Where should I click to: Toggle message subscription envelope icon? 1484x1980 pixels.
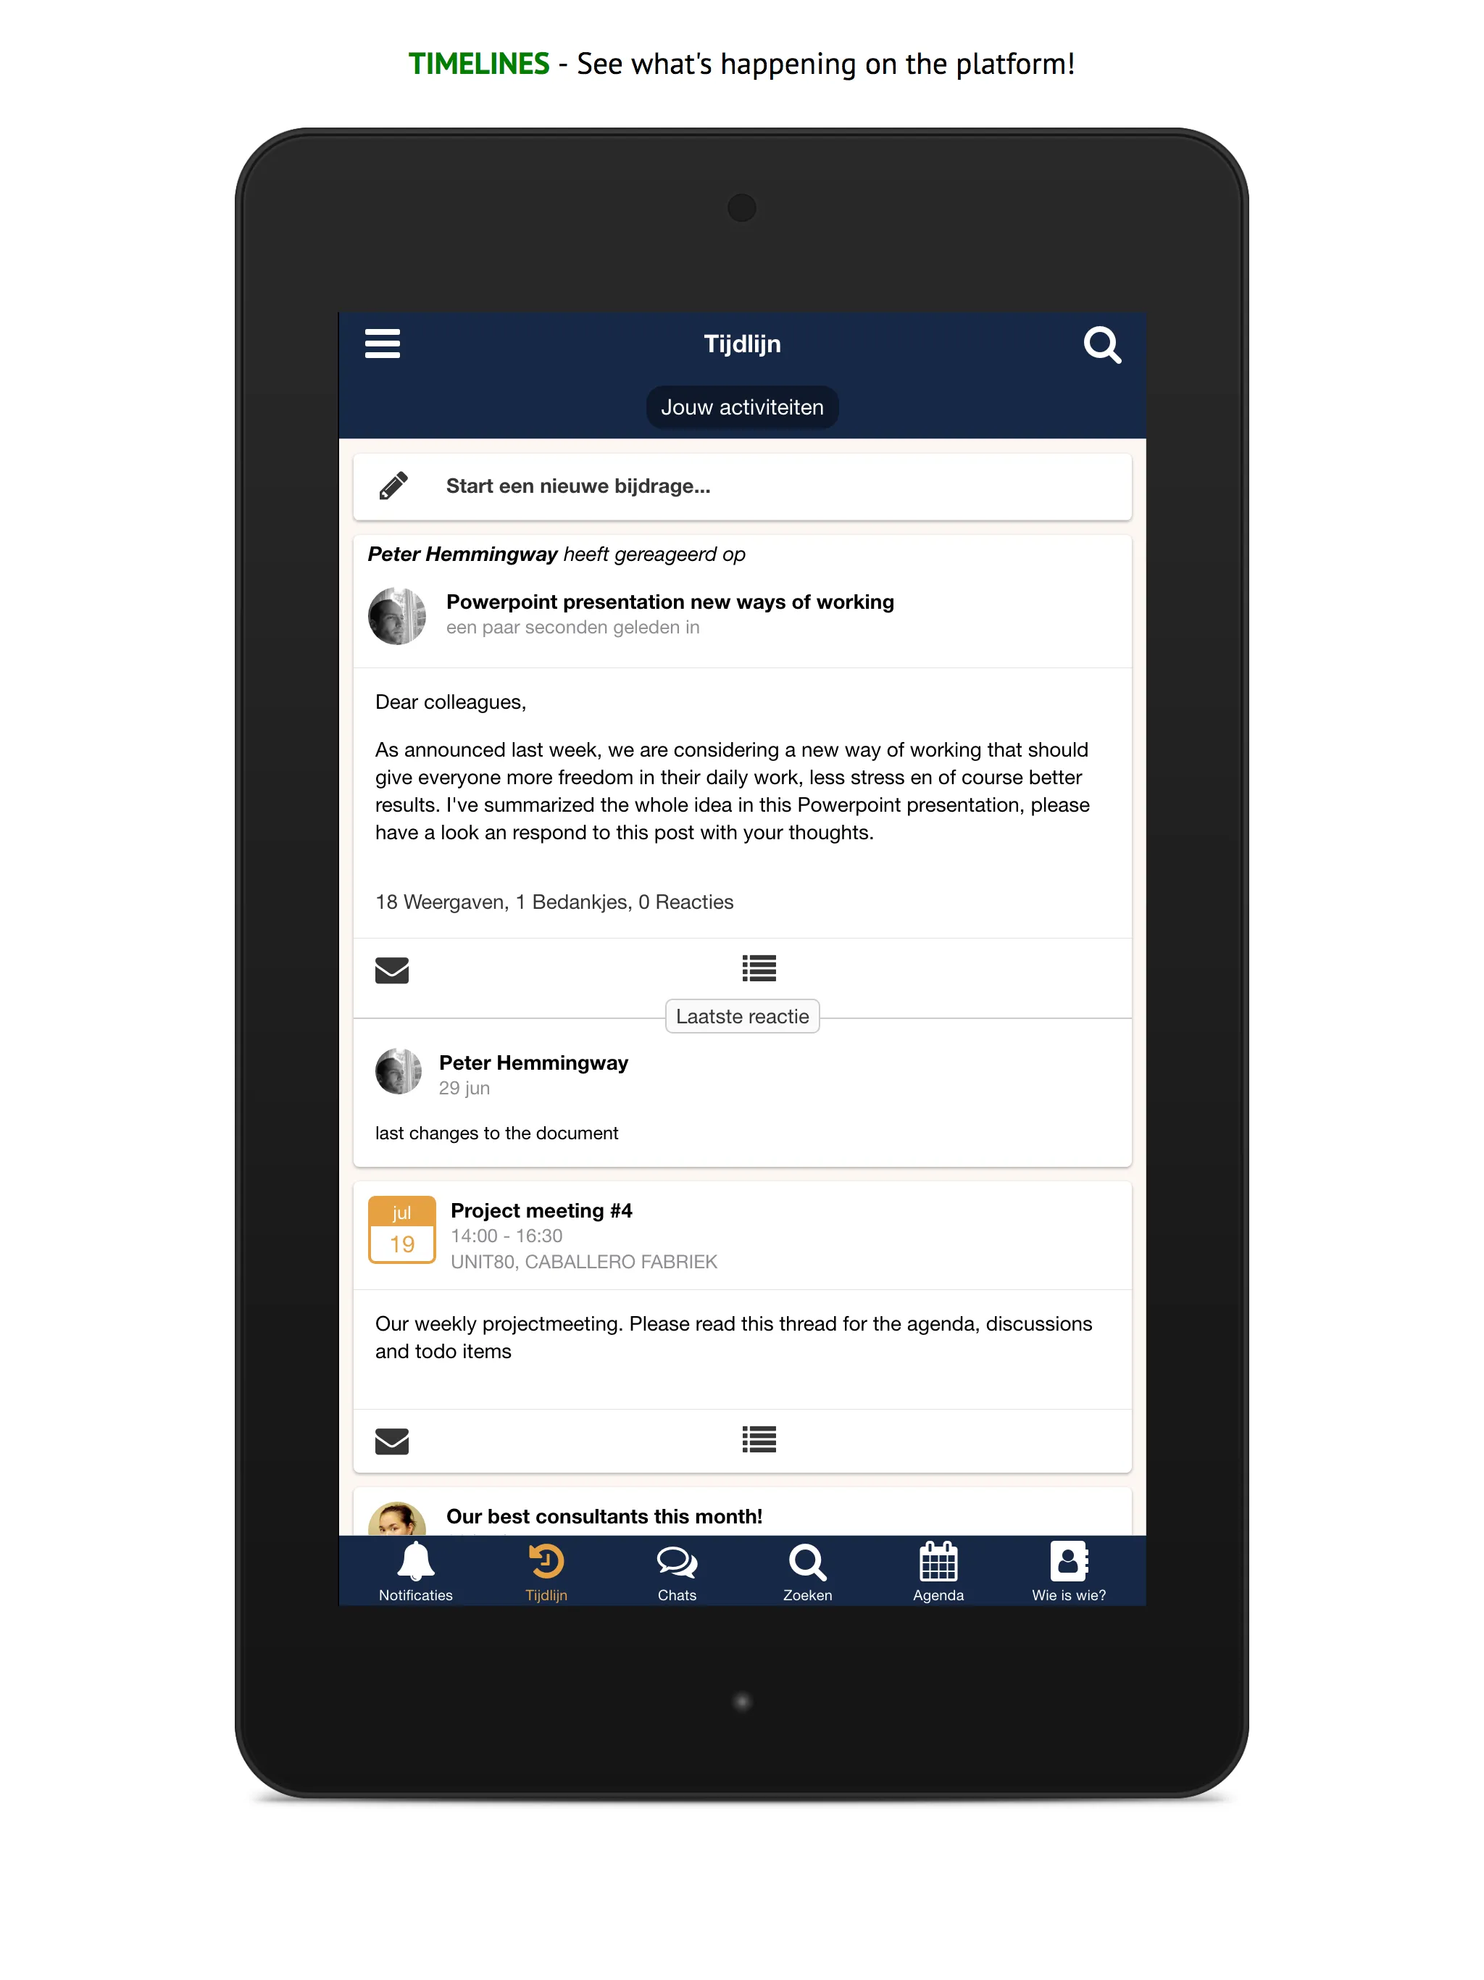pos(391,970)
